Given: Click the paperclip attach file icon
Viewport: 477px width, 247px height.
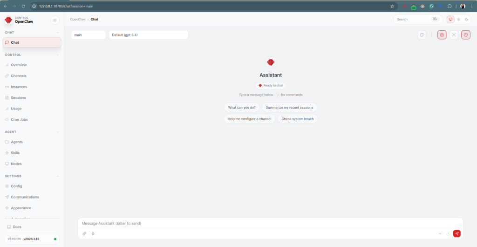Looking at the screenshot, I should click(84, 233).
